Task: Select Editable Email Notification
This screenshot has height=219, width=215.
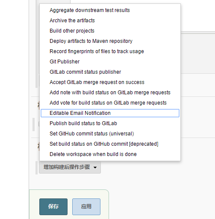Action: point(110,113)
